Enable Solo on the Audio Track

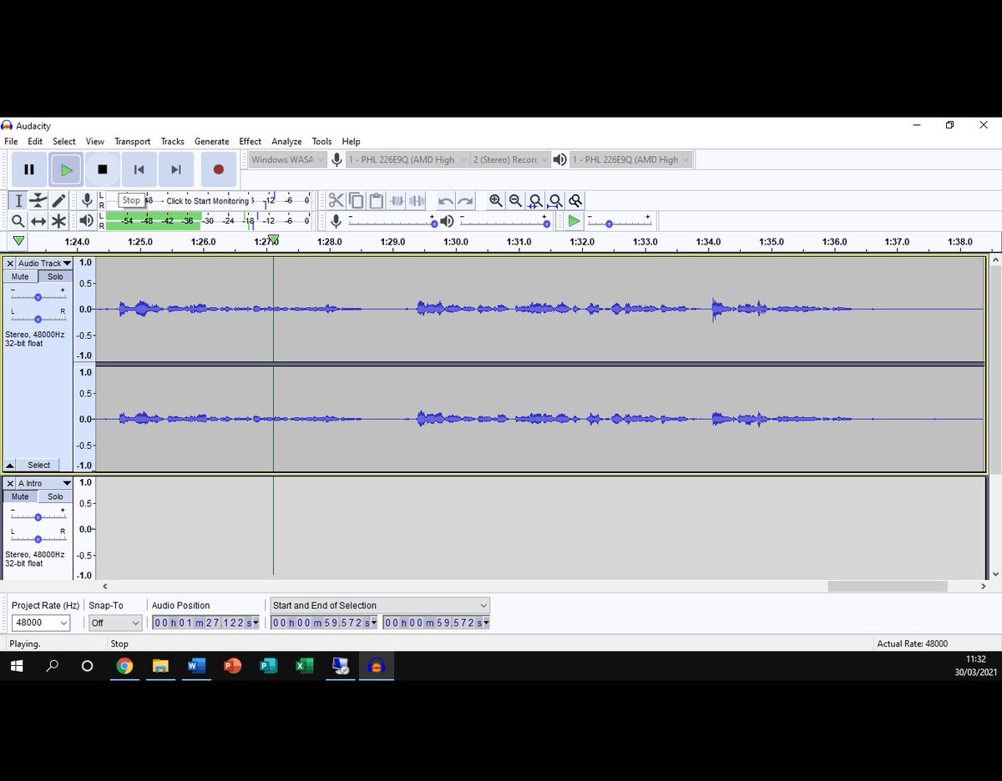[55, 276]
